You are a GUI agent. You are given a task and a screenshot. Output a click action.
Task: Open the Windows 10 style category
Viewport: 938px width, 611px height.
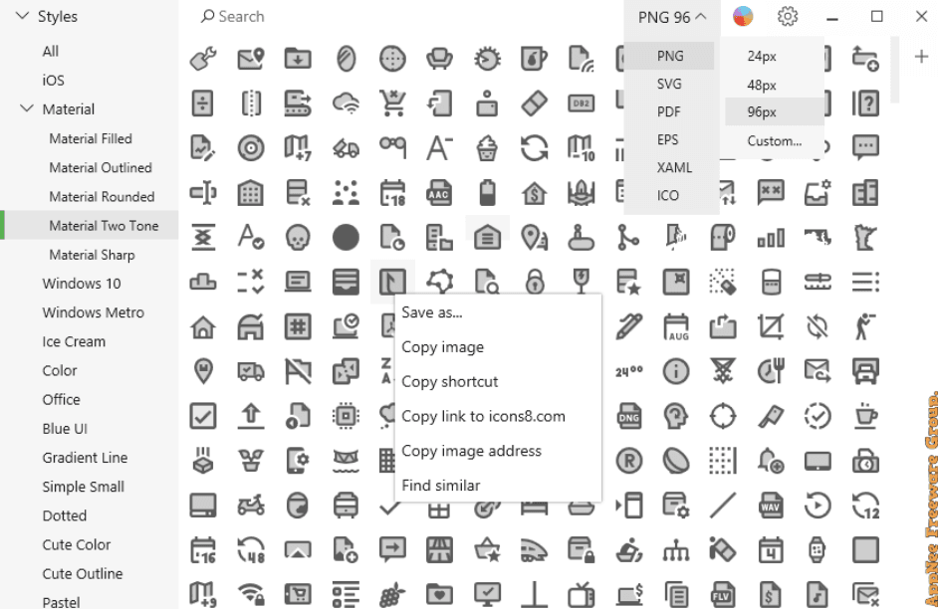(x=81, y=284)
